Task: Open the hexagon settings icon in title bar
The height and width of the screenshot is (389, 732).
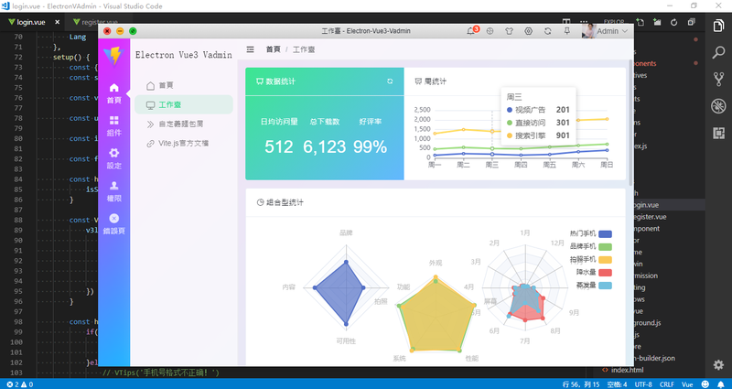Action: (x=529, y=31)
